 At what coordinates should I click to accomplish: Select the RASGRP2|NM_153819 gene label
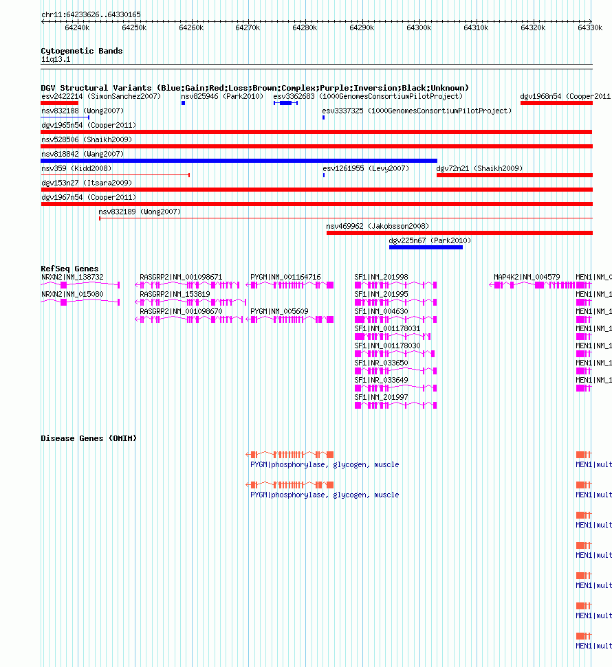[175, 295]
